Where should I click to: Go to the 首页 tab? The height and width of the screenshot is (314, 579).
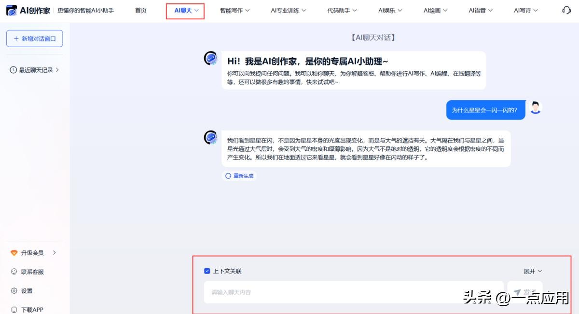pyautogui.click(x=140, y=10)
